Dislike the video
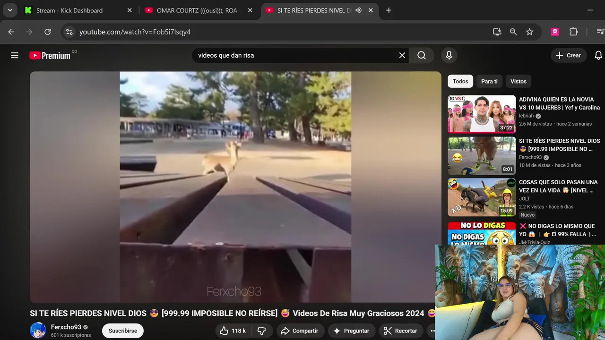Image resolution: width=605 pixels, height=340 pixels. 262,331
